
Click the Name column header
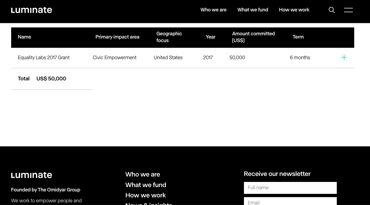[25, 37]
